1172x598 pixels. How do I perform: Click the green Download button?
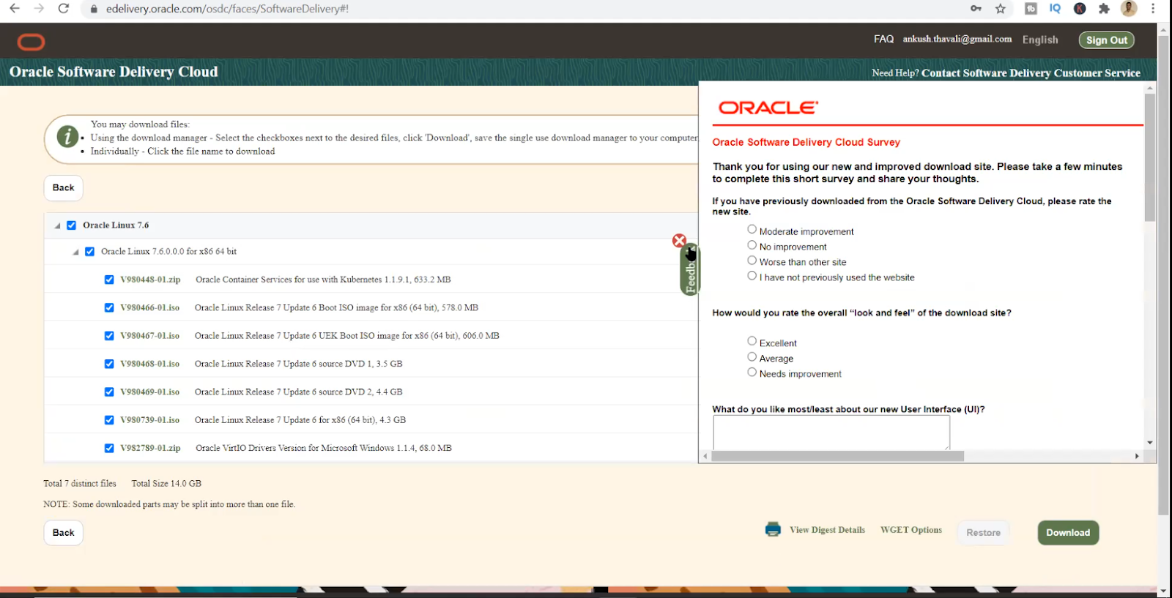pos(1068,533)
